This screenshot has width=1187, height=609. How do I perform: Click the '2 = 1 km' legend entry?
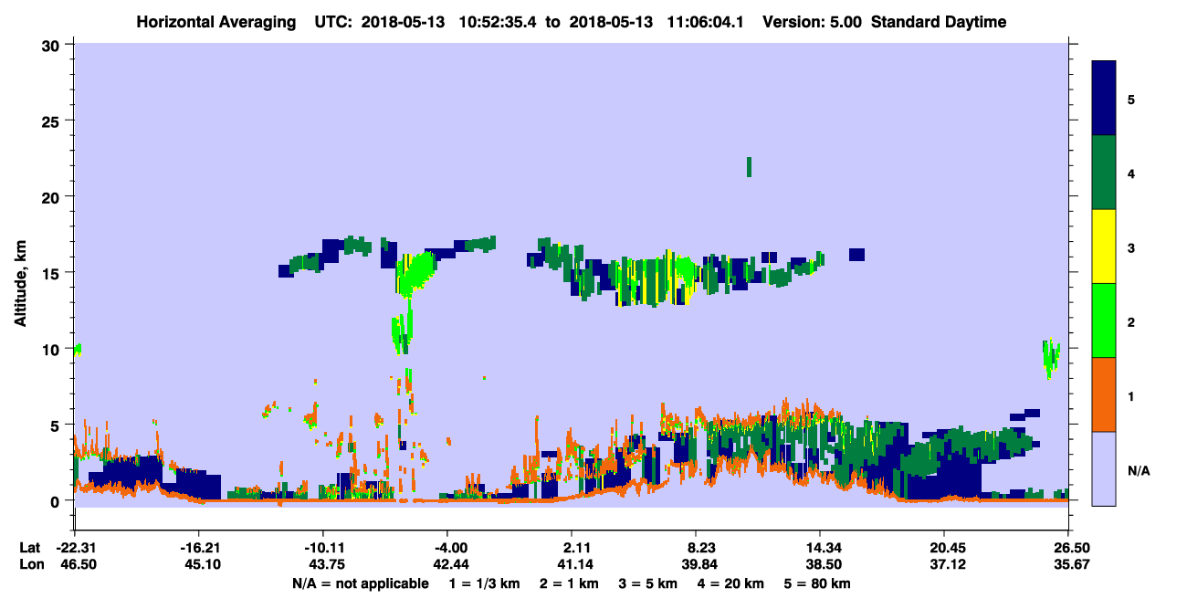571,583
